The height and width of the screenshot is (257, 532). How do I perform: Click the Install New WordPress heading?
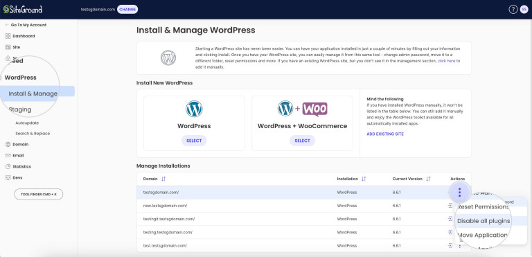click(x=165, y=83)
